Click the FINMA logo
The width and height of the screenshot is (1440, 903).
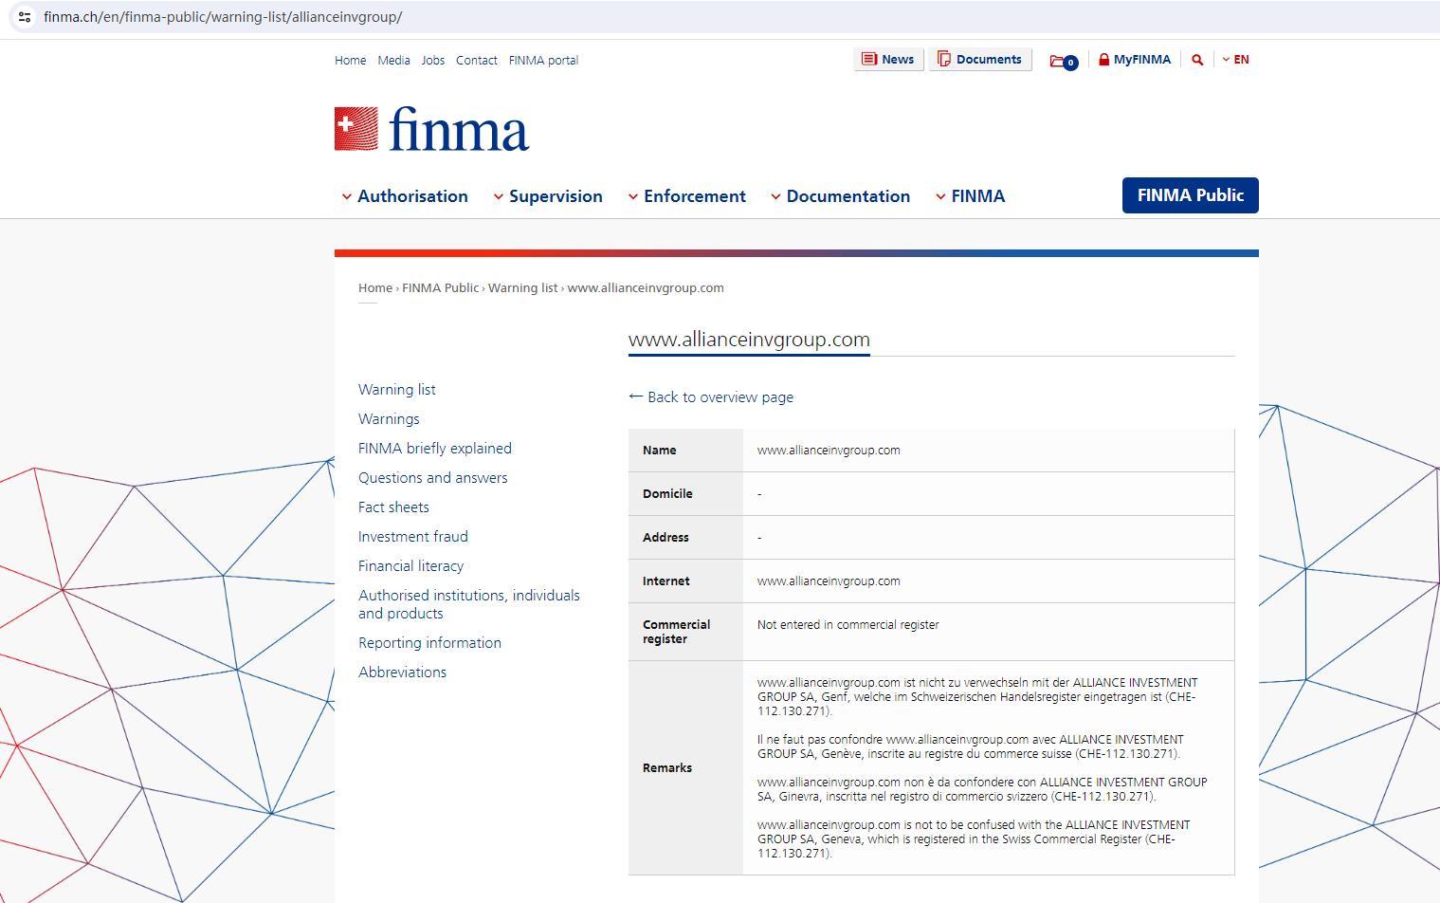point(431,129)
